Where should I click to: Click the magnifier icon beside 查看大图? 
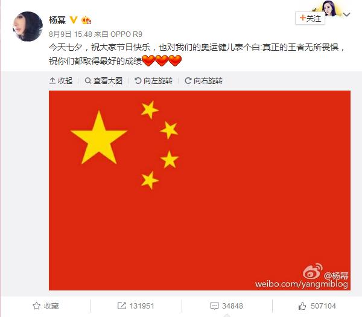tap(87, 81)
